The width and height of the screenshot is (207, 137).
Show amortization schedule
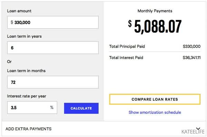click(155, 112)
